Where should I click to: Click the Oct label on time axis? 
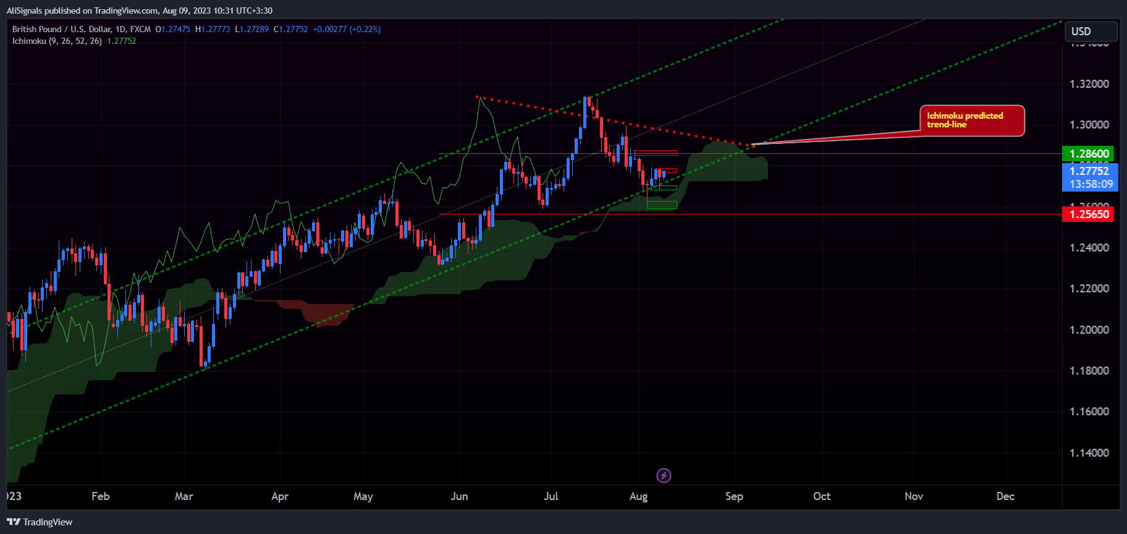[822, 496]
